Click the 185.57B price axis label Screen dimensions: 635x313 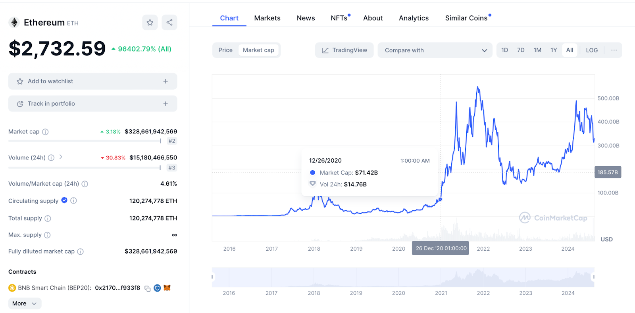pyautogui.click(x=608, y=172)
